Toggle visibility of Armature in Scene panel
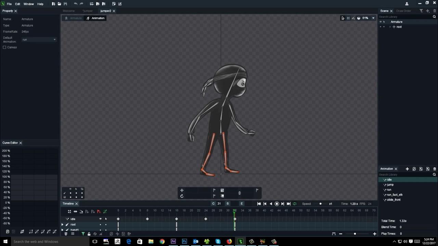 [x=381, y=22]
